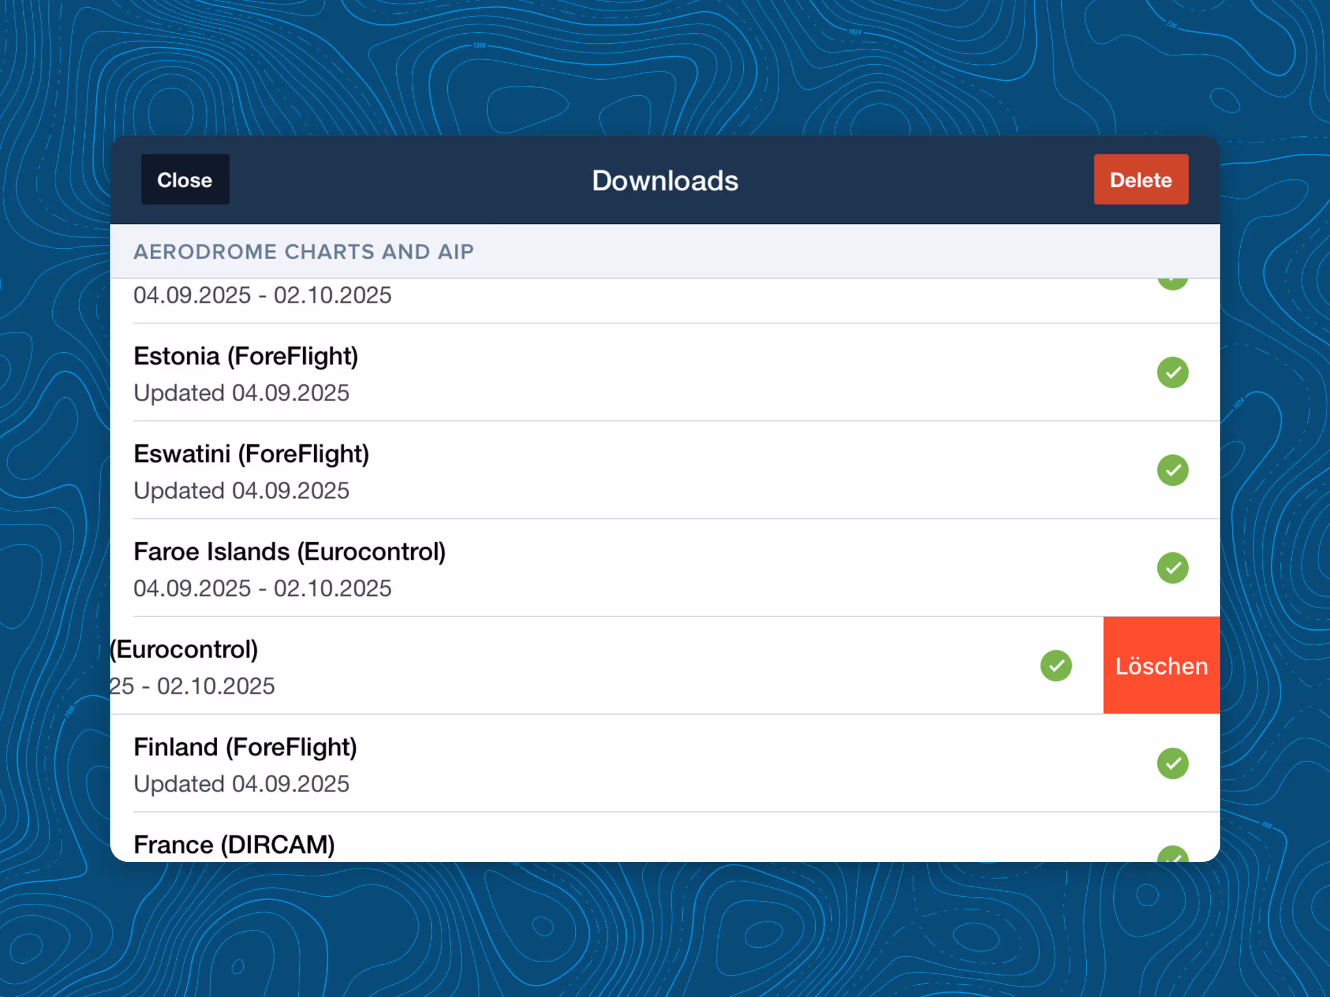The height and width of the screenshot is (997, 1330).
Task: Click the swiped (Eurocontrol) row text
Action: tap(185, 650)
